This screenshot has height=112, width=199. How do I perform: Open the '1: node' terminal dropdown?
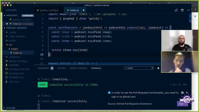[139, 68]
